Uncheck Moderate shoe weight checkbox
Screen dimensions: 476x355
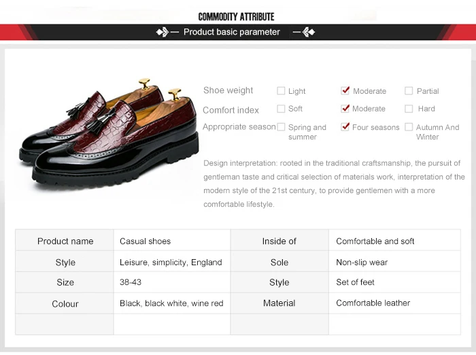point(345,90)
